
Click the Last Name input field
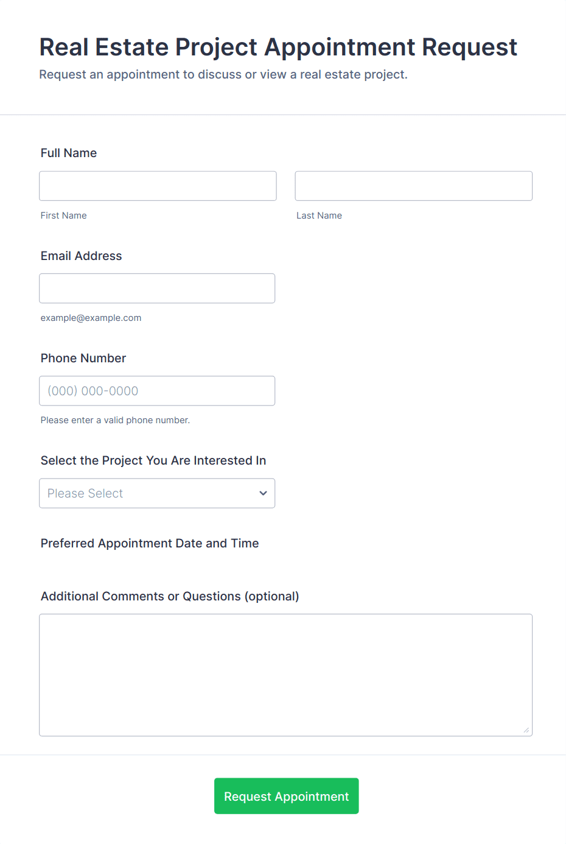coord(414,186)
